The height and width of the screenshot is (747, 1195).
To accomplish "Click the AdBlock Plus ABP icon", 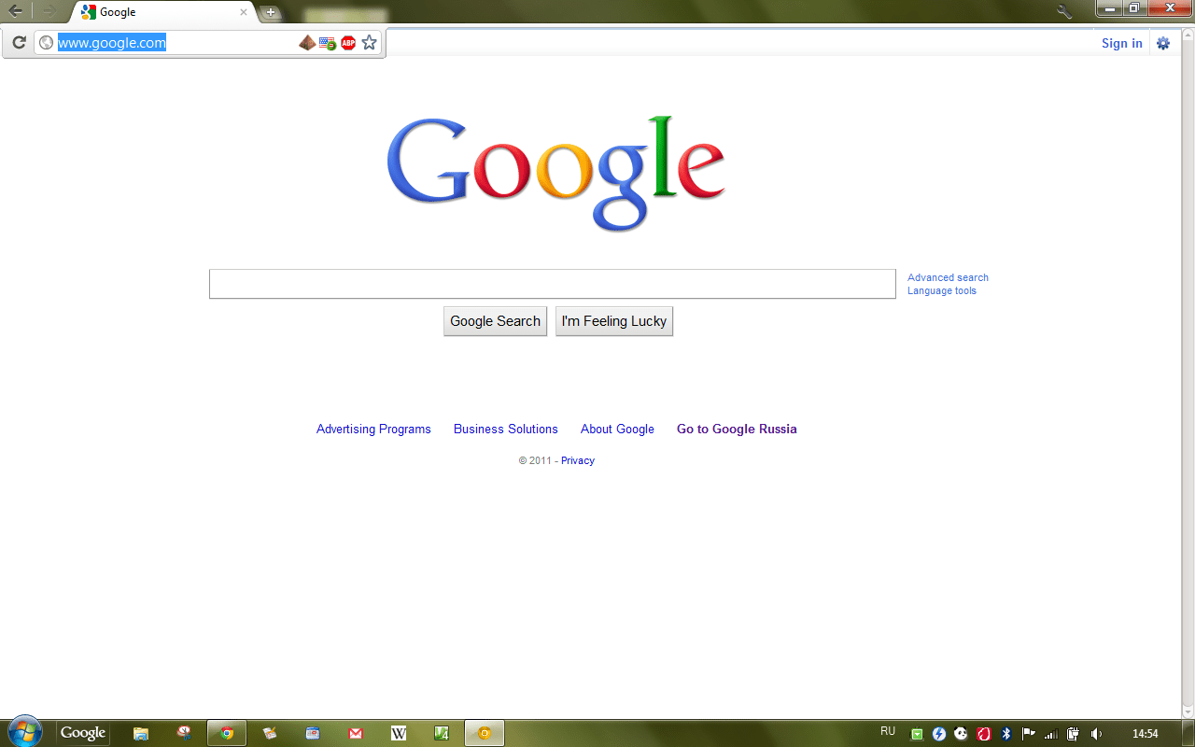I will 348,43.
